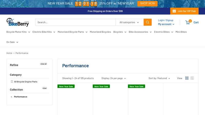The width and height of the screenshot is (205, 115).
Task: Focus the Search input field
Action: (75, 22)
